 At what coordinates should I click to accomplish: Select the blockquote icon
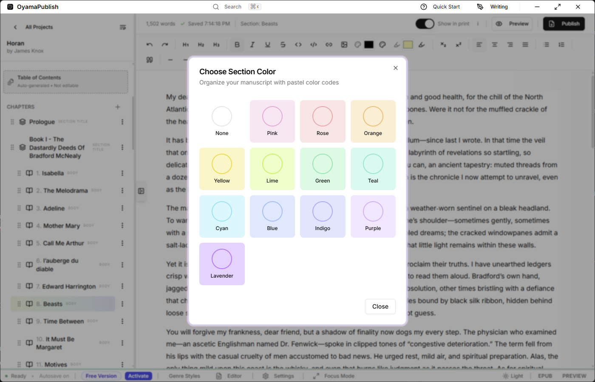click(x=150, y=59)
